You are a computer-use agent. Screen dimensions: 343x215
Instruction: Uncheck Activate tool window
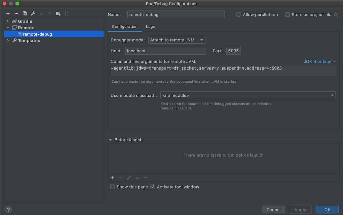[x=153, y=187]
